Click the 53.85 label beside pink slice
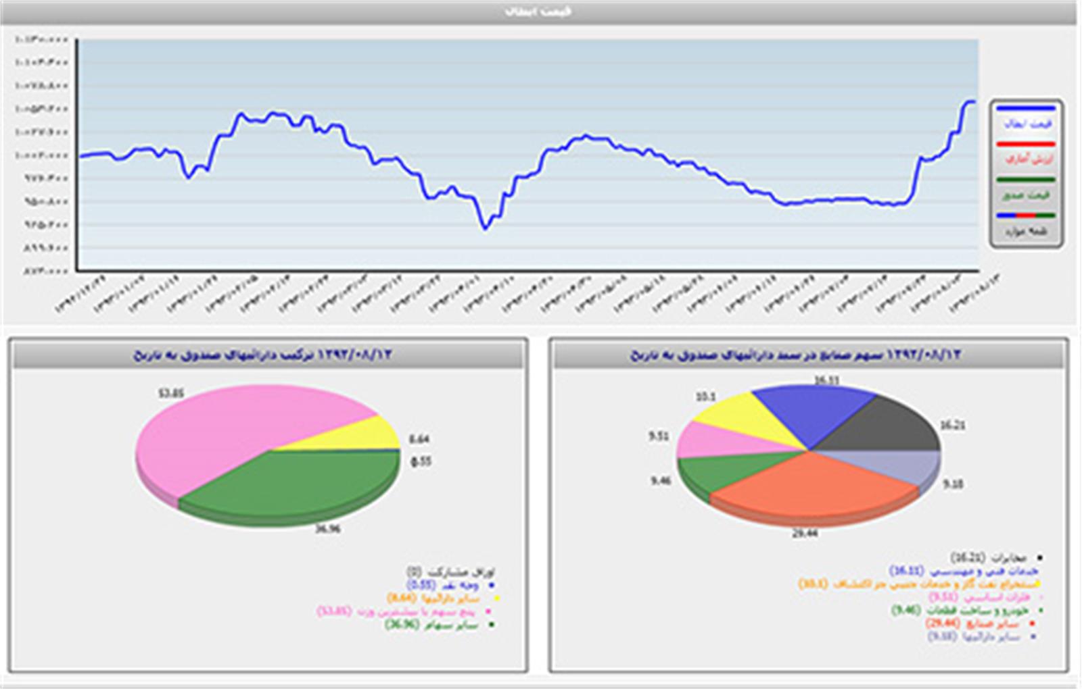Viewport: 1082px width, 689px height. (x=171, y=392)
